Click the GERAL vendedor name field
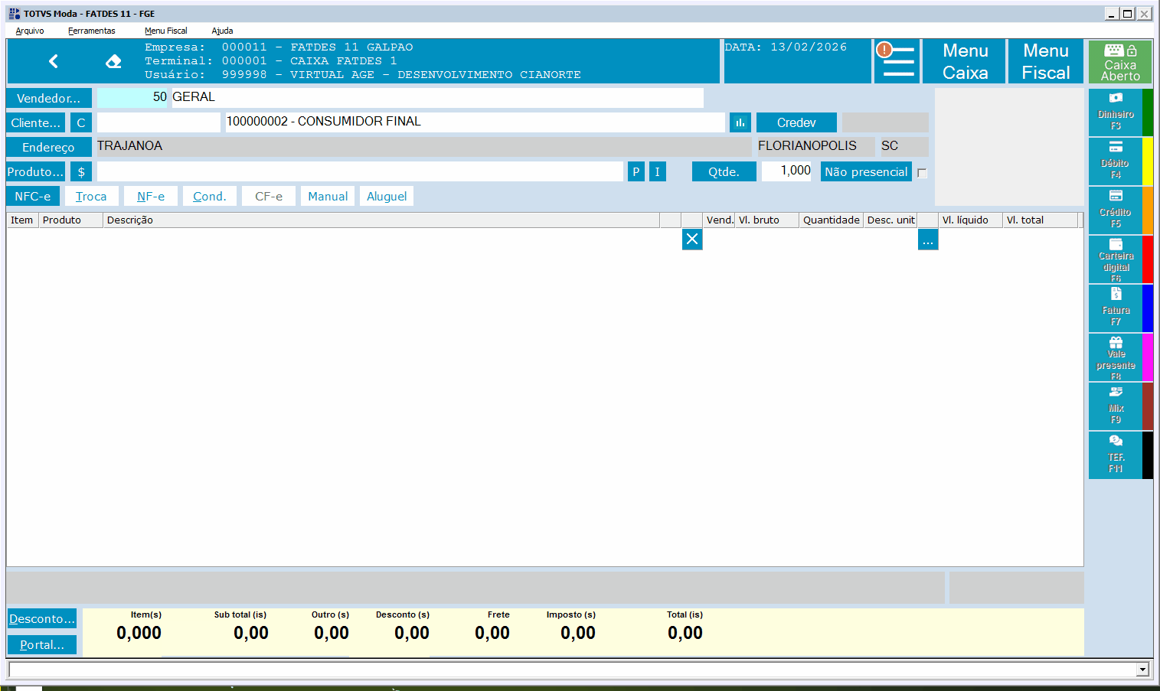Image resolution: width=1160 pixels, height=691 pixels. [x=437, y=97]
